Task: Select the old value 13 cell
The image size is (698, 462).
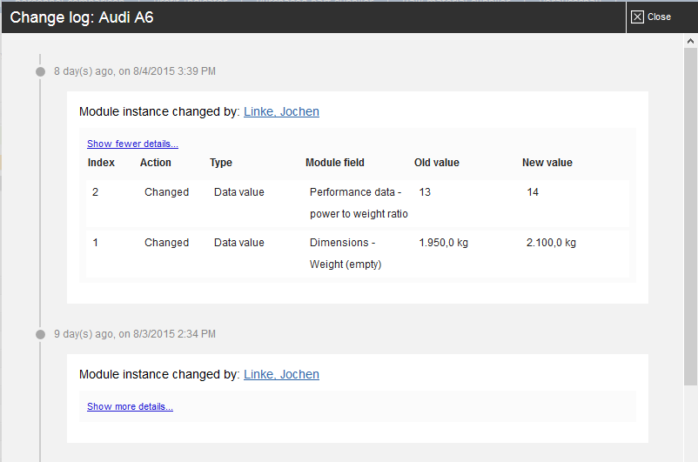Action: coord(425,191)
